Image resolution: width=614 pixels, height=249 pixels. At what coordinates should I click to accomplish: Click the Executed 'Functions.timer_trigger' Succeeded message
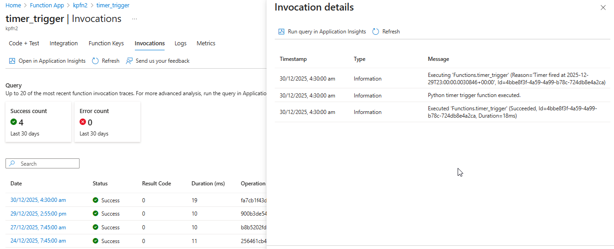click(x=513, y=112)
